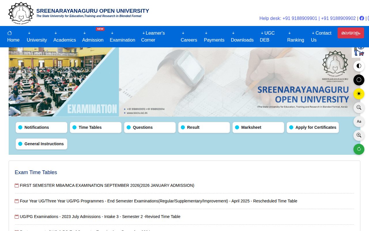369x231 pixels.
Task: Open the Payments menu
Action: point(214,37)
